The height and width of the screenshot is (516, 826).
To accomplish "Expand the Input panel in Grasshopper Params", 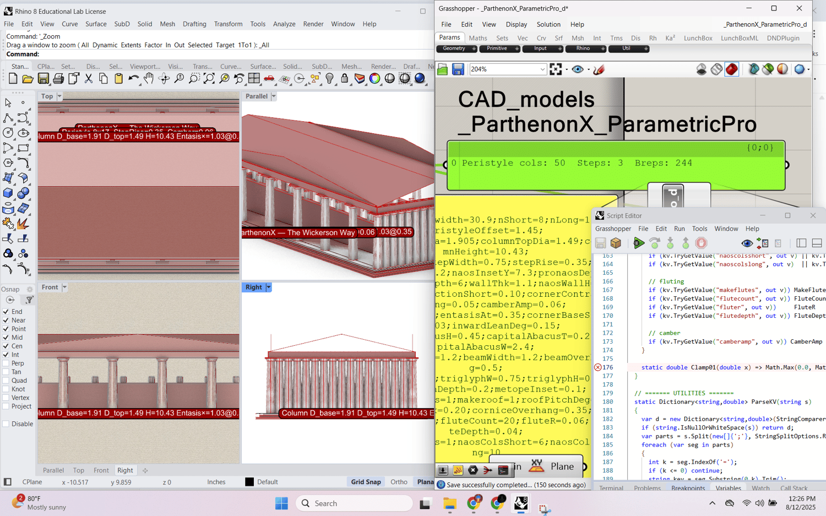I will pyautogui.click(x=542, y=49).
